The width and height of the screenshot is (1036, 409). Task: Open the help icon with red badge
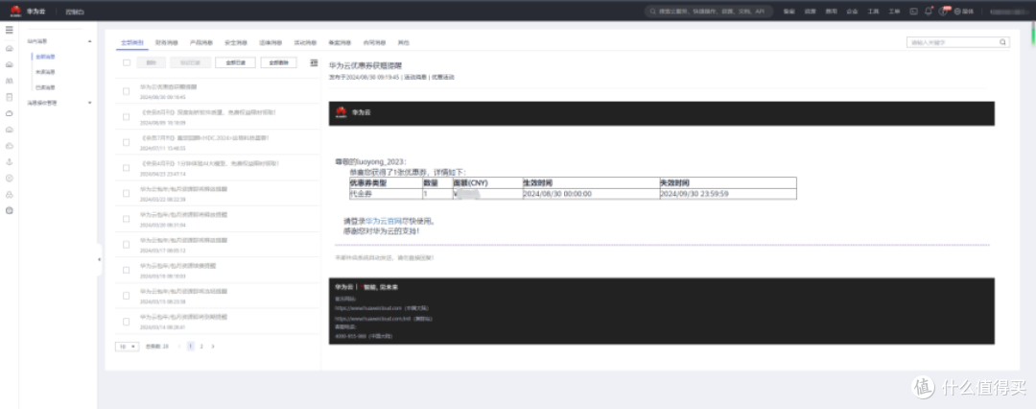pyautogui.click(x=945, y=12)
